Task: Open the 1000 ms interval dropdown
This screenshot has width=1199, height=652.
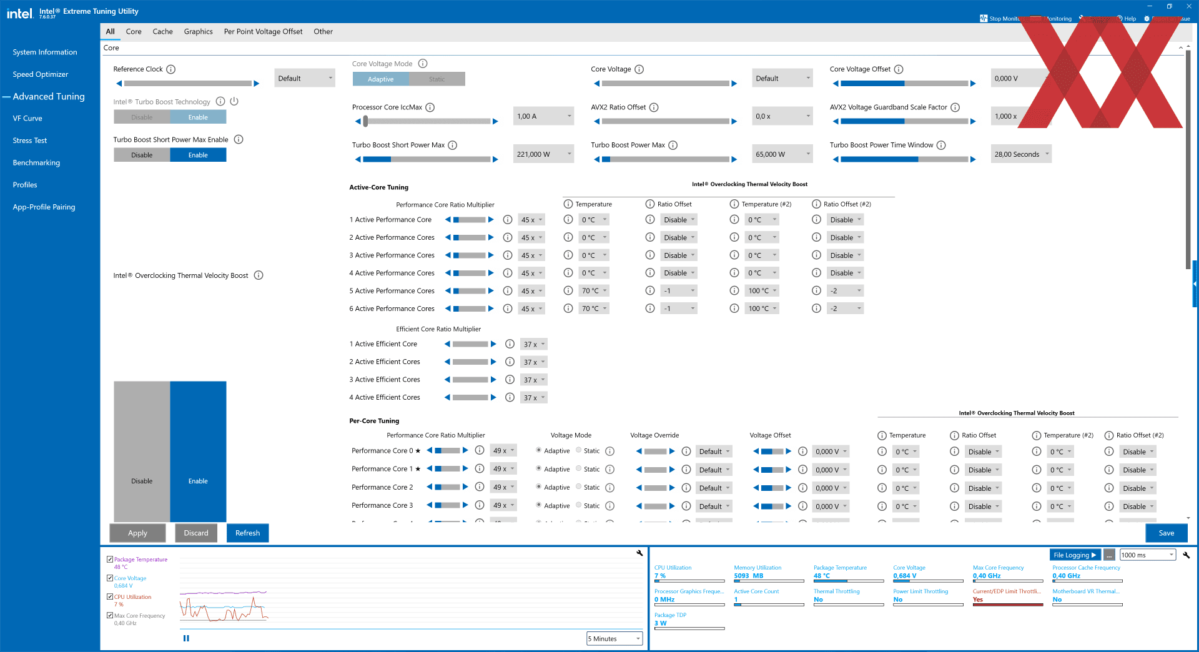Action: tap(1148, 555)
